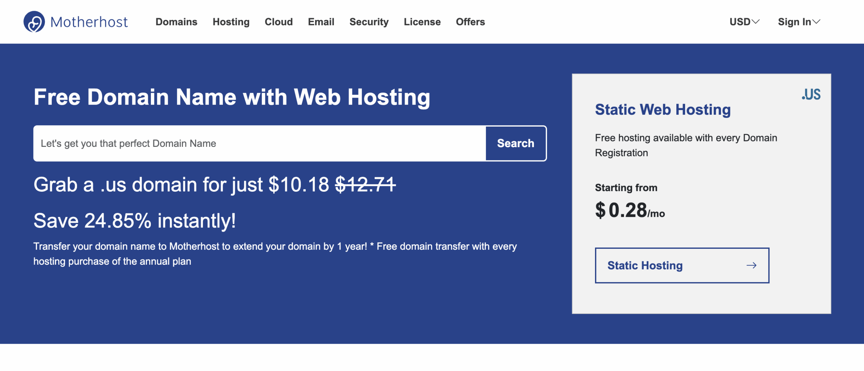
Task: Open the Email navigation item
Action: point(321,22)
